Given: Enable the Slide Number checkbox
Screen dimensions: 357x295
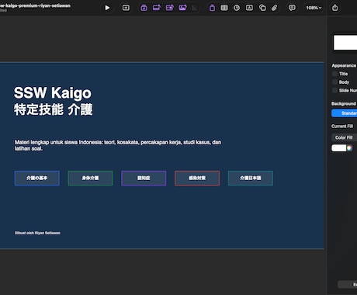Looking at the screenshot, I should pyautogui.click(x=334, y=91).
